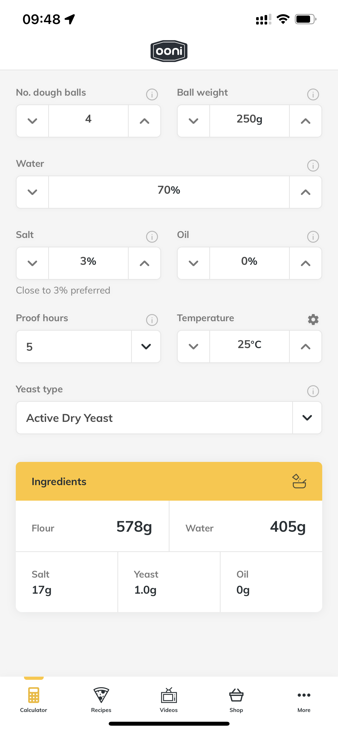Image resolution: width=338 pixels, height=732 pixels.
Task: Tap the Ingredients mixing bowl icon
Action: [299, 481]
